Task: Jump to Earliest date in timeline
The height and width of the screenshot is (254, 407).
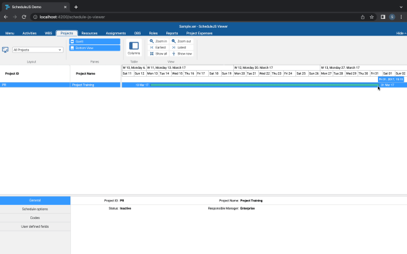Action: point(158,47)
